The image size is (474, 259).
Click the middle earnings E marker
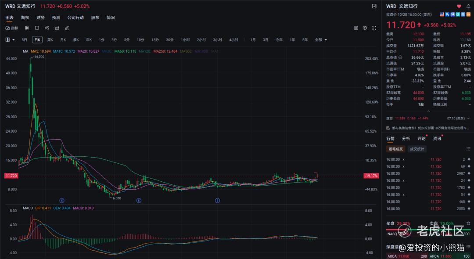coord(139,200)
